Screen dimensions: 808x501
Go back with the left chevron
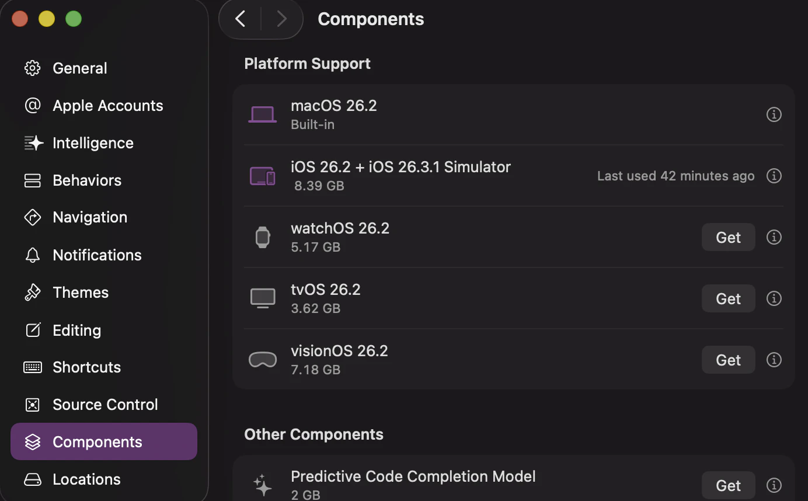(240, 19)
